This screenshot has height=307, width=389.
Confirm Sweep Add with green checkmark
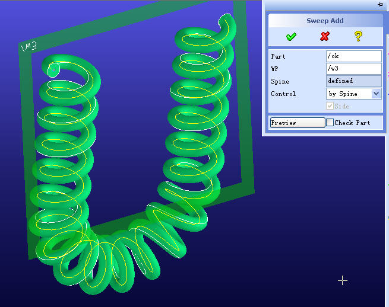(291, 37)
